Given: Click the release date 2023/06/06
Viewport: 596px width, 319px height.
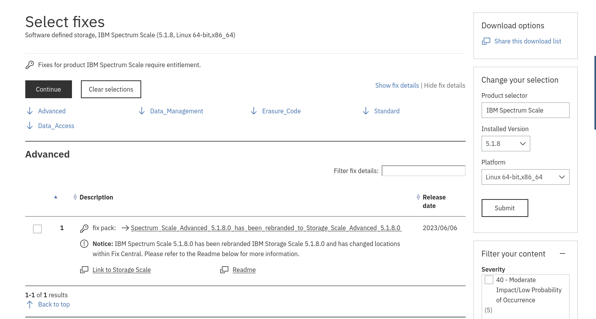Looking at the screenshot, I should [440, 228].
